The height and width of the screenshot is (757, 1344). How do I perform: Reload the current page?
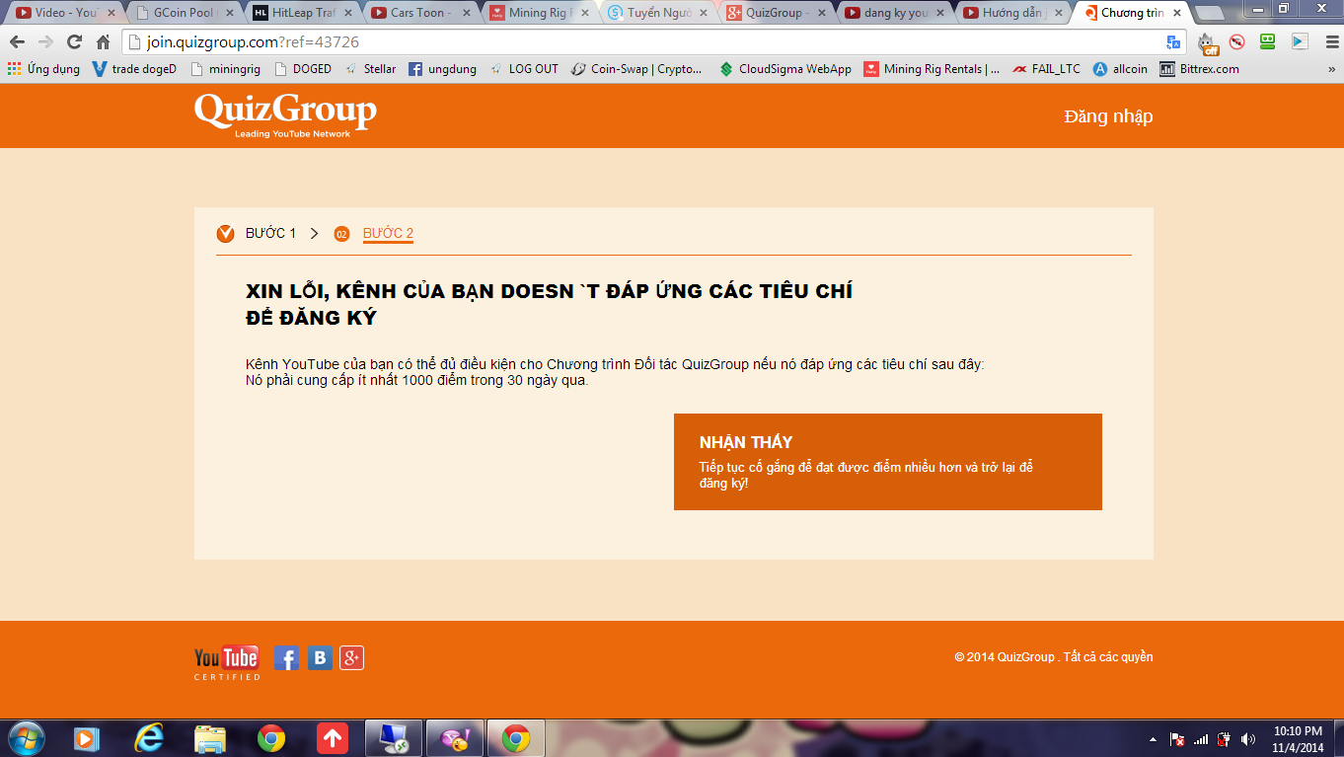74,42
